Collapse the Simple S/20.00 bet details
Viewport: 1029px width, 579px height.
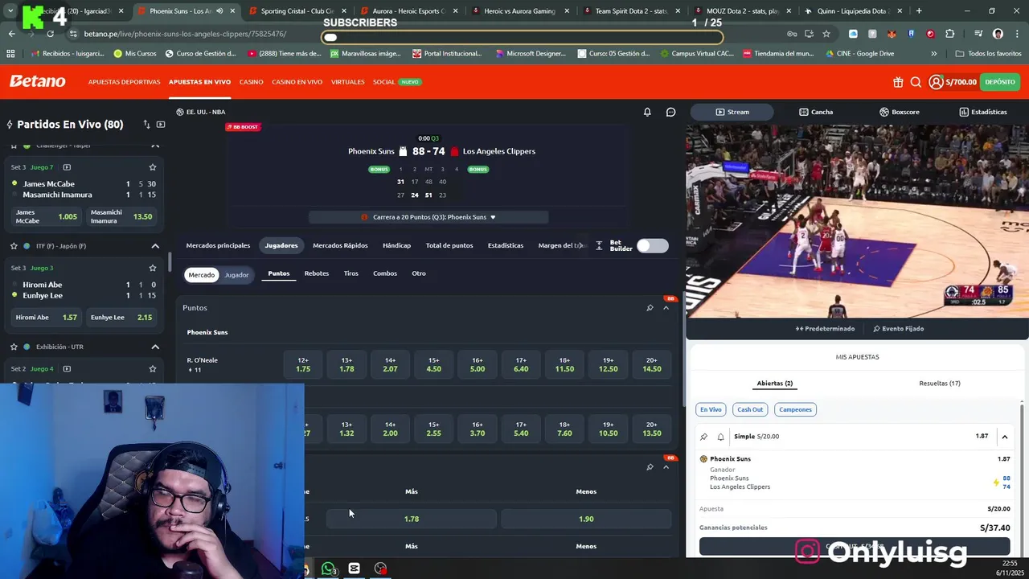click(1005, 437)
